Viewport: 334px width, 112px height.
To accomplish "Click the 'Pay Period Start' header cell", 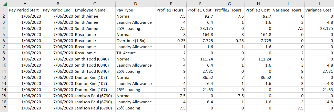I will (25, 10).
